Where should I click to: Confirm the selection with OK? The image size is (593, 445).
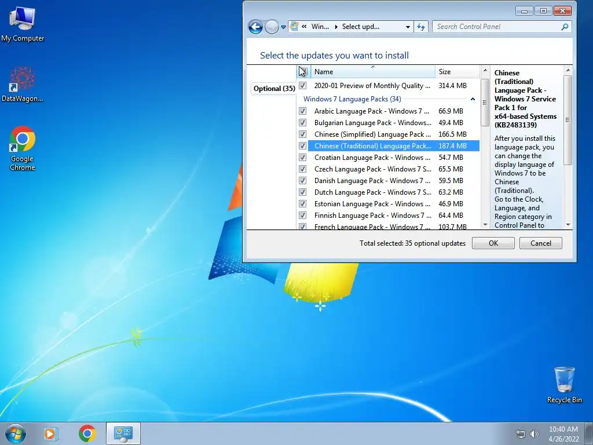(x=493, y=243)
